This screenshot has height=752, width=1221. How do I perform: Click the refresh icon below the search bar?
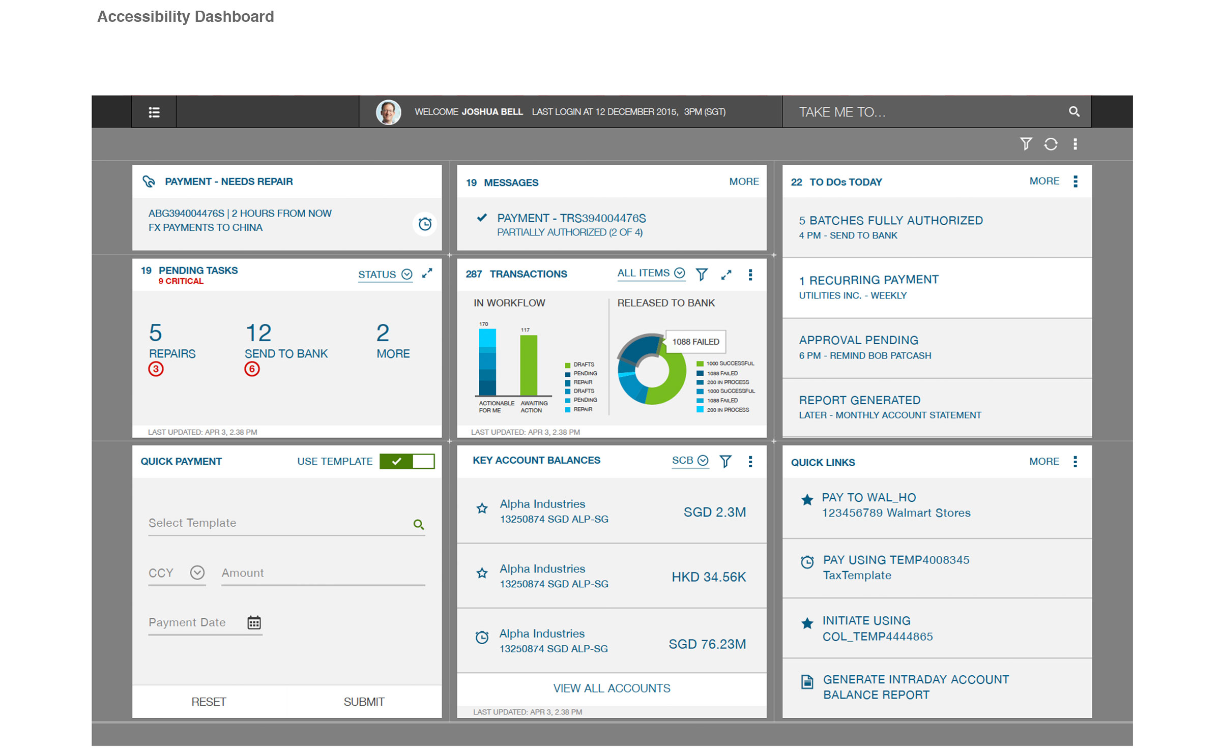pos(1051,144)
